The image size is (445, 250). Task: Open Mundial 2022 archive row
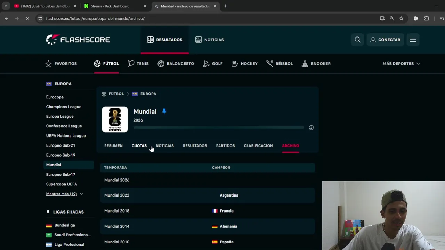click(x=208, y=195)
